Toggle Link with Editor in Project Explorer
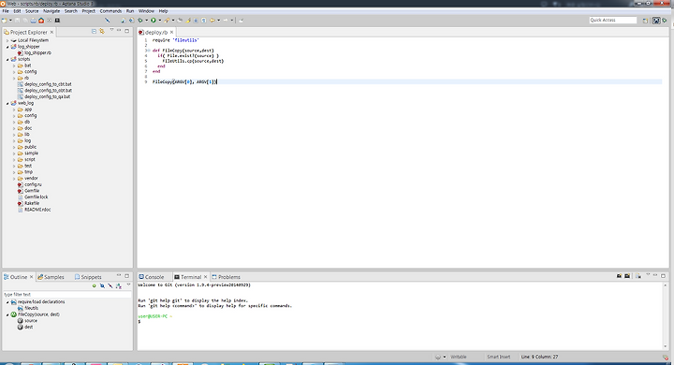674x365 pixels. pyautogui.click(x=102, y=31)
